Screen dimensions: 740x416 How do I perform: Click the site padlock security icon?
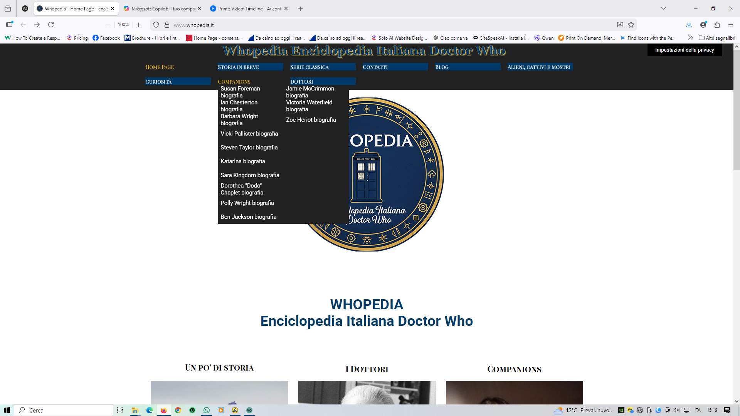pos(167,25)
